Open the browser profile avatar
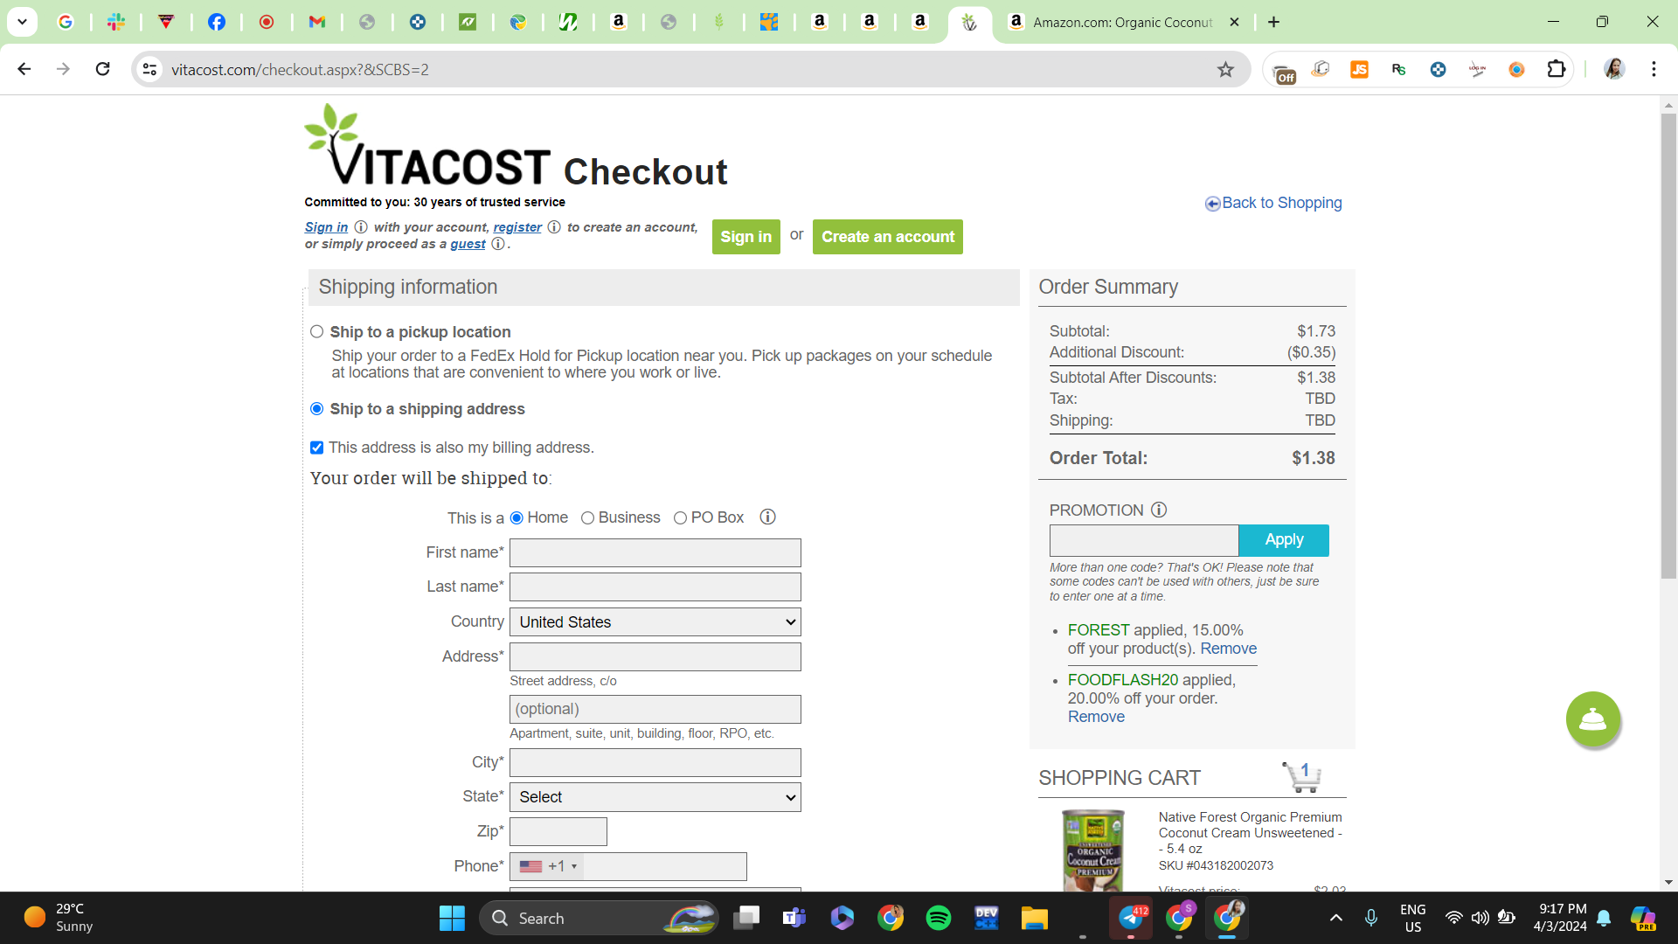The width and height of the screenshot is (1678, 944). coord(1614,69)
